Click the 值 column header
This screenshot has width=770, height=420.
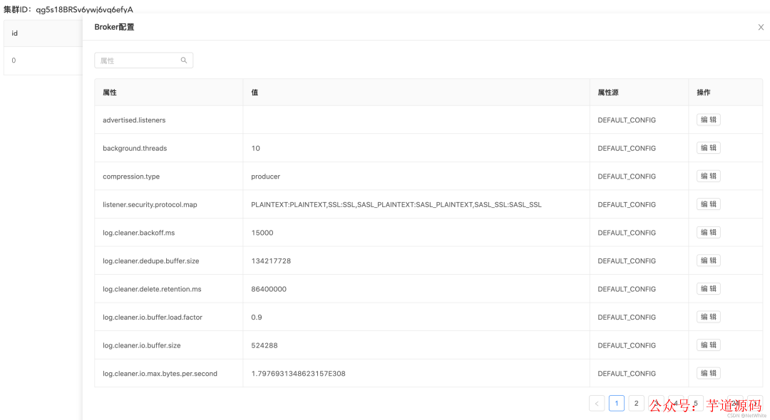click(255, 92)
